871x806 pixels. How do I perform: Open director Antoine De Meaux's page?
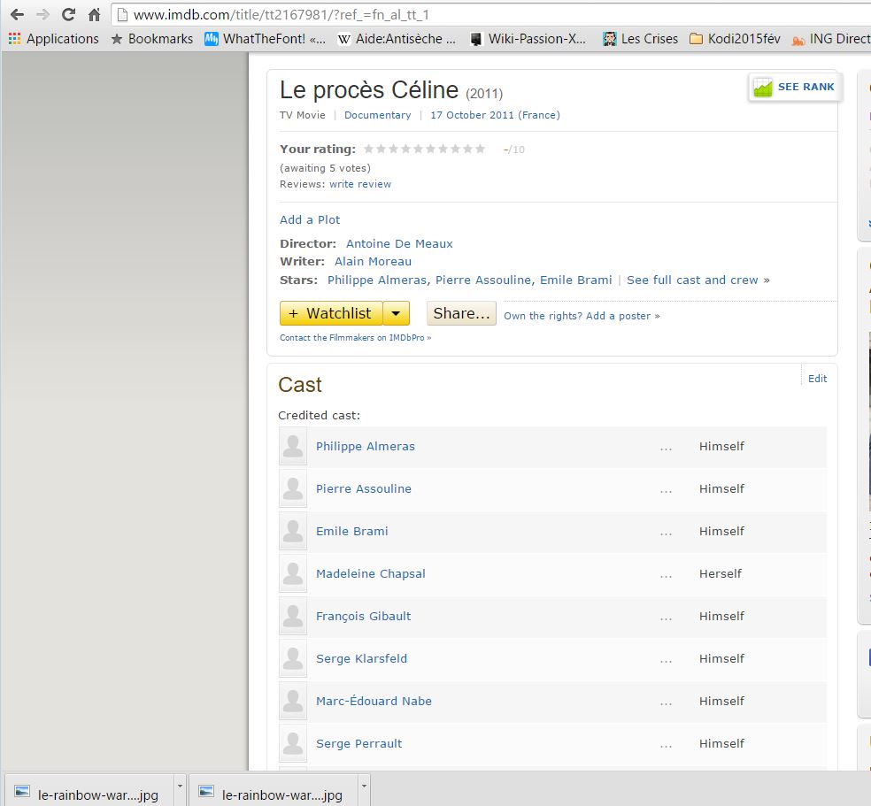[x=399, y=243]
